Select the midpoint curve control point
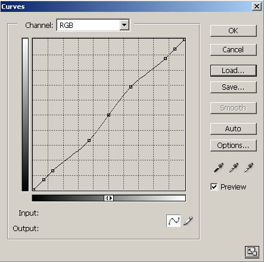 point(108,115)
